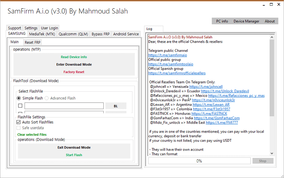Image resolution: width=284 pixels, height=178 pixels.
Task: Open the t.me/johncell link
Action: pos(206,87)
